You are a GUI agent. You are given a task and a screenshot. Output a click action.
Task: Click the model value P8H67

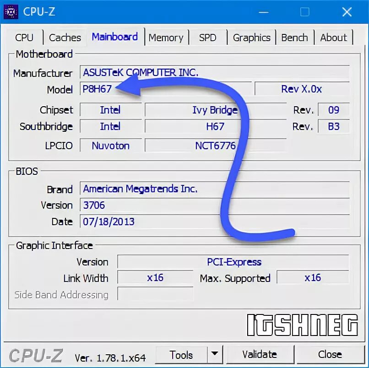pyautogui.click(x=166, y=89)
